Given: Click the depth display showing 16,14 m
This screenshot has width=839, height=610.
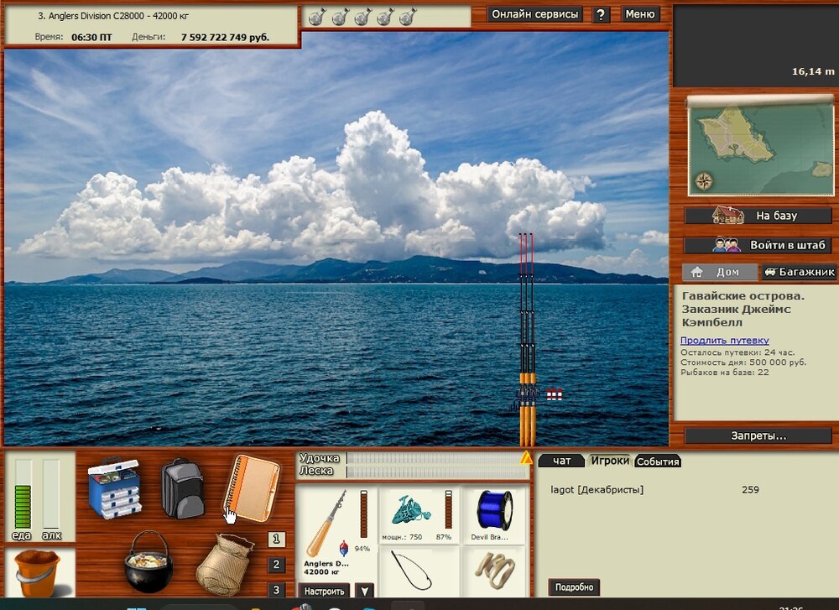Looking at the screenshot, I should tap(813, 71).
